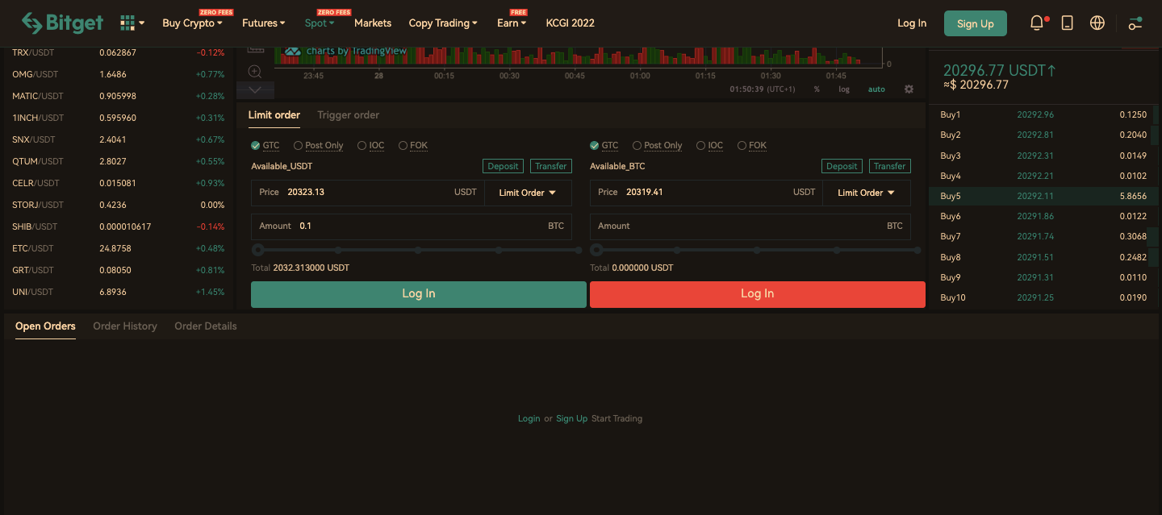Expand the Futures menu
The image size is (1162, 515).
(x=264, y=23)
